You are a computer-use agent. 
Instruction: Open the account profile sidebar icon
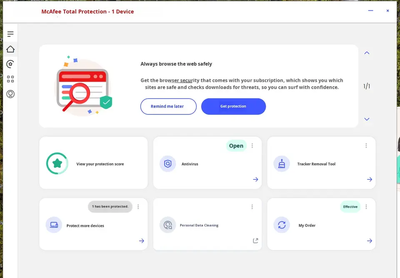[x=10, y=94]
